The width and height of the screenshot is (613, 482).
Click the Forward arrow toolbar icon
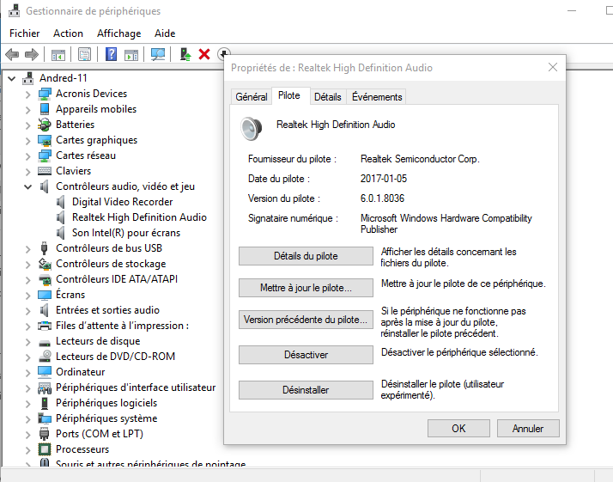(x=32, y=54)
